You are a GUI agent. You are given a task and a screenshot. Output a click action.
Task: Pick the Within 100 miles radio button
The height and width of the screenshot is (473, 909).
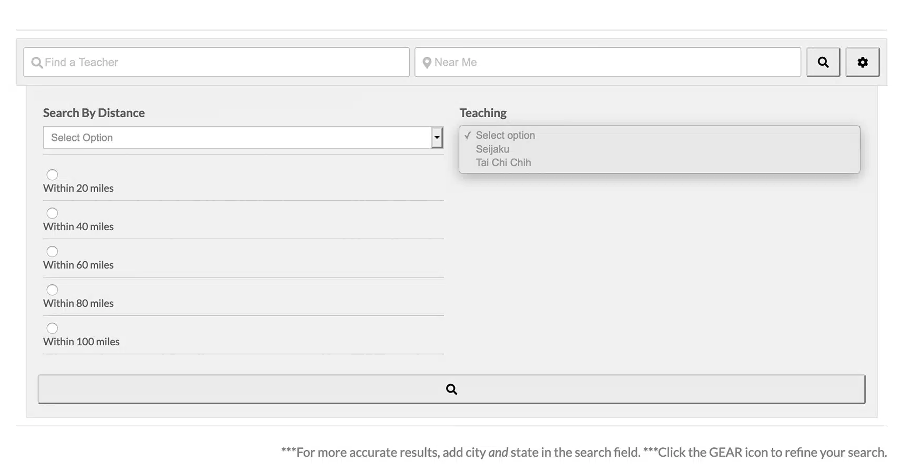pos(52,328)
